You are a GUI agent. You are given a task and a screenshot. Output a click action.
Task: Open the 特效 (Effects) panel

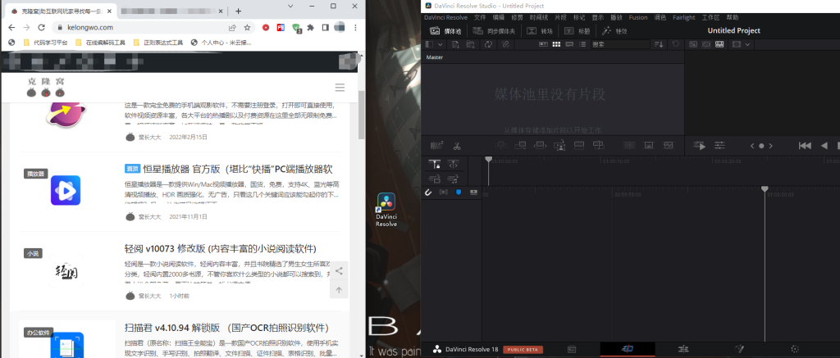pyautogui.click(x=614, y=31)
